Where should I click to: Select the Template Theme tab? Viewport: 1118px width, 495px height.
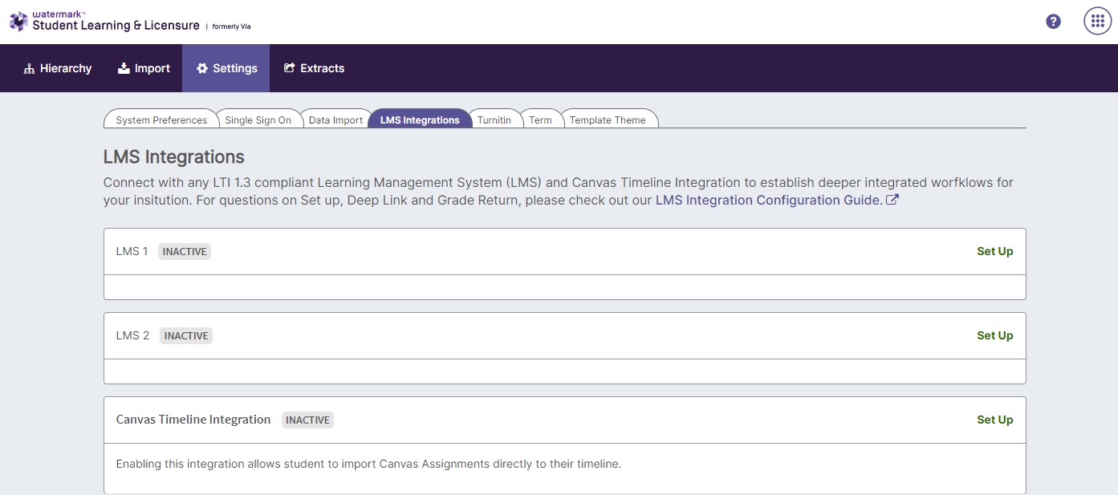[608, 120]
